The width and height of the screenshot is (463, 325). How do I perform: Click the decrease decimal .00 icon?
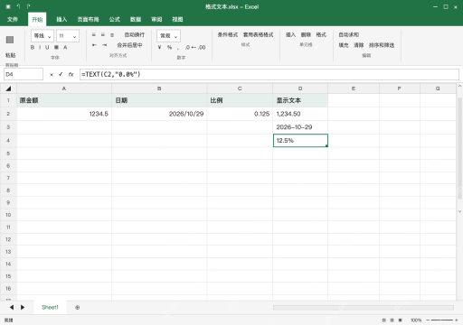coord(202,47)
